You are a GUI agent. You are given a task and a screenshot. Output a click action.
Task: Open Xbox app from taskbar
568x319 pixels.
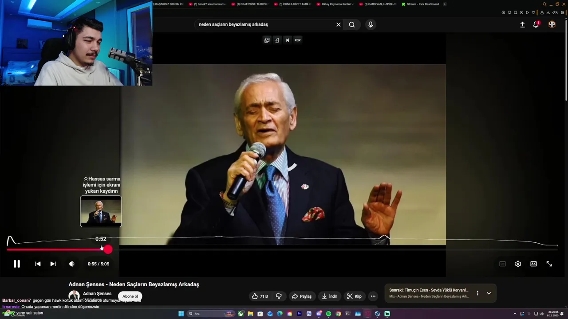(x=241, y=314)
